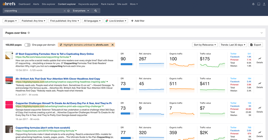Click the DR 77 rating bar

(127, 138)
